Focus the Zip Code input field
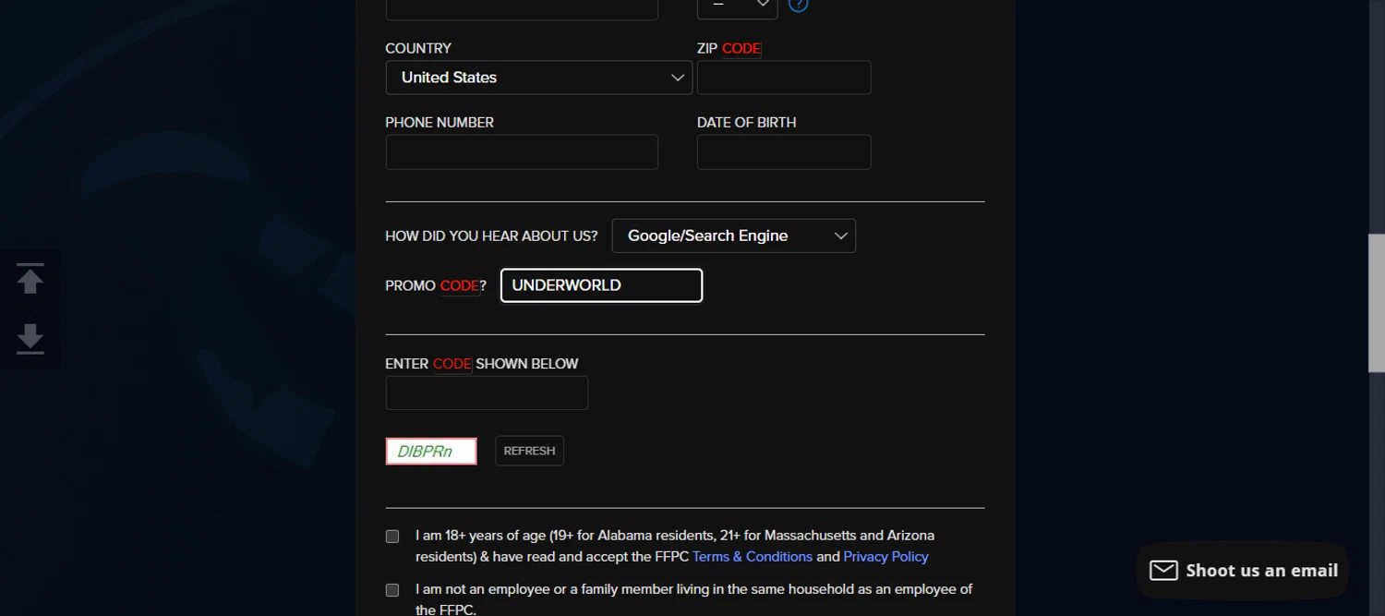This screenshot has width=1385, height=616. click(784, 78)
